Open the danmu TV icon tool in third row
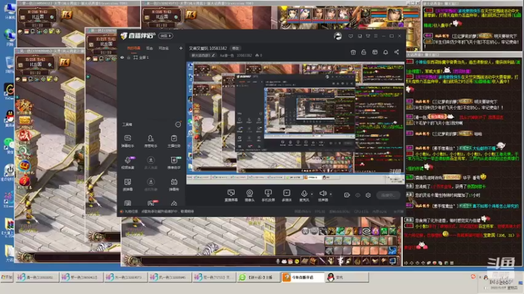Image resolution: width=524 pixels, height=294 pixels. 174,184
